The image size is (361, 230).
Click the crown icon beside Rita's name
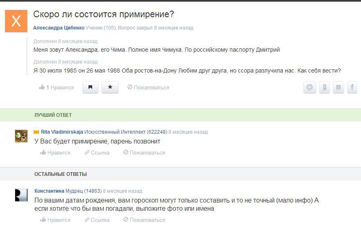[x=36, y=132]
